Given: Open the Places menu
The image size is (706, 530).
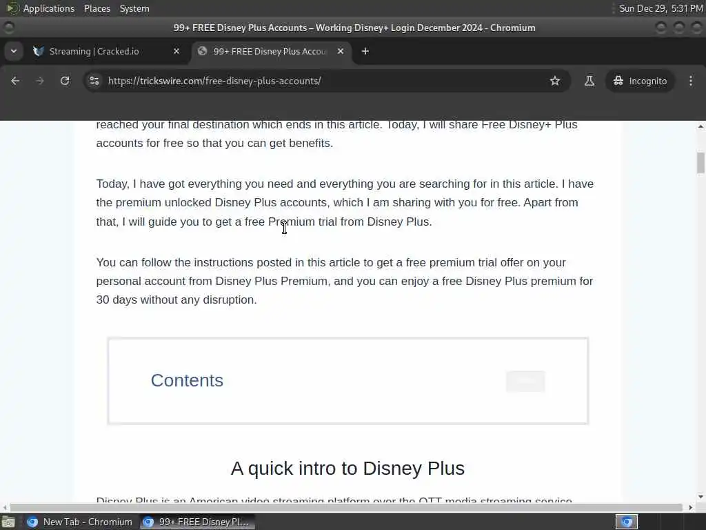Looking at the screenshot, I should pos(97,8).
